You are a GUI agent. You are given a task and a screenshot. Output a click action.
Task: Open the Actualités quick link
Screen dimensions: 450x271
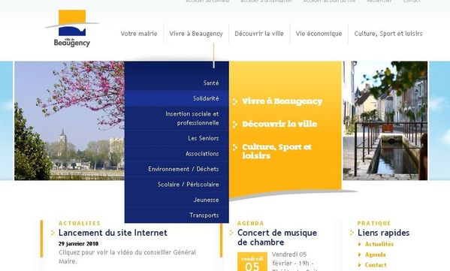tap(379, 244)
